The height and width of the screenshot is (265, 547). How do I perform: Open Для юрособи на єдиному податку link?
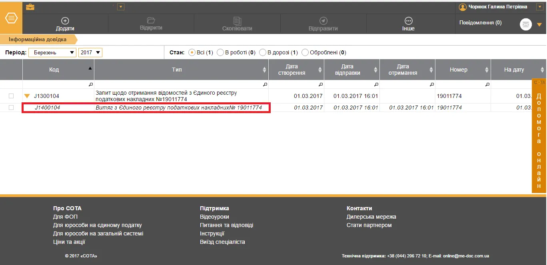[98, 225]
